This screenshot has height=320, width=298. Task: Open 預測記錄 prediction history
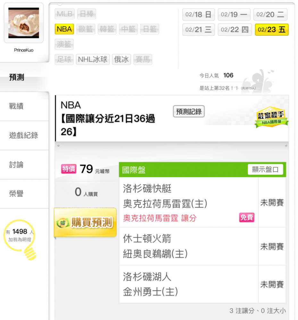[189, 111]
